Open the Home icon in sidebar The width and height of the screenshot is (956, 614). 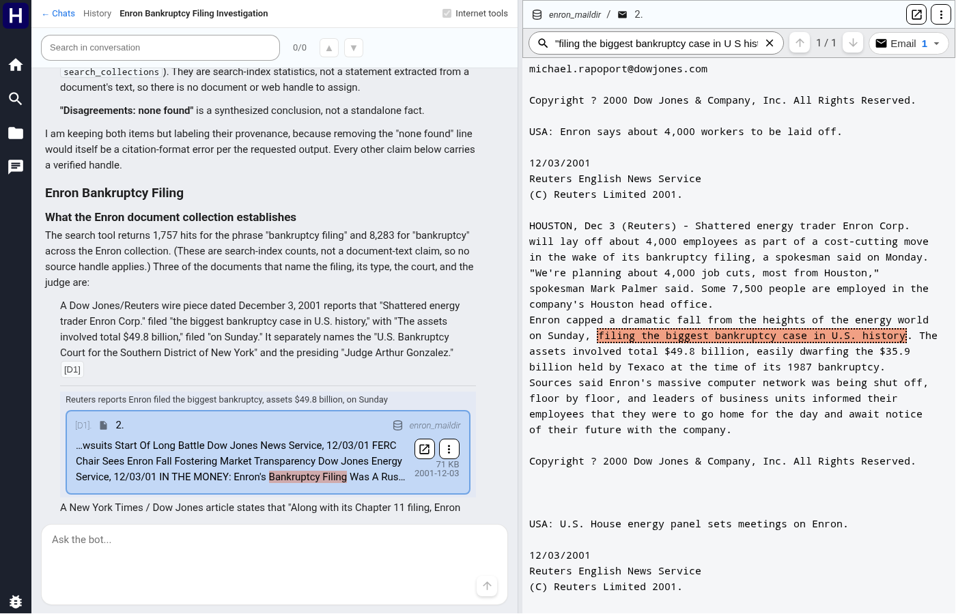click(16, 65)
